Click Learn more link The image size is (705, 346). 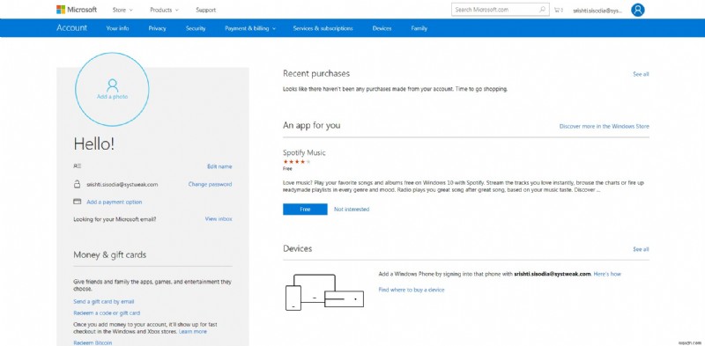pyautogui.click(x=193, y=332)
